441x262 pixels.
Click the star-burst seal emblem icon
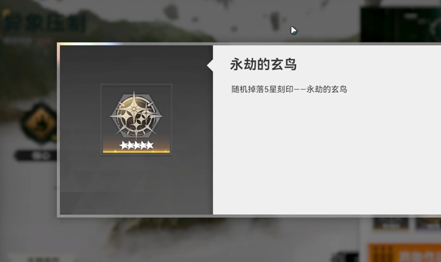pyautogui.click(x=136, y=114)
